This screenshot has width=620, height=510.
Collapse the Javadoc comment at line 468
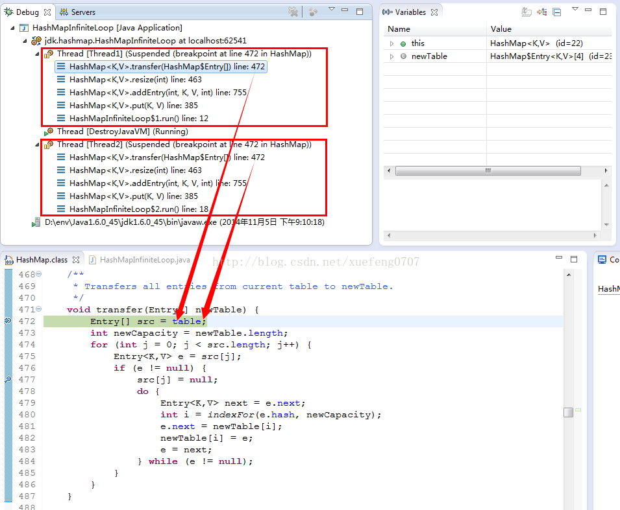(39, 274)
